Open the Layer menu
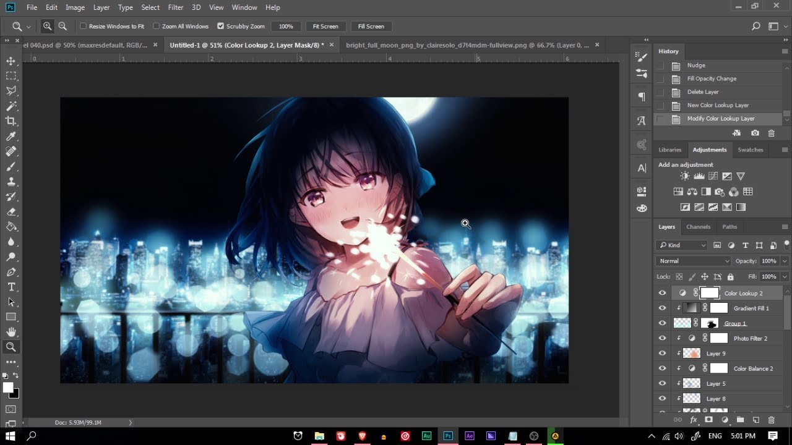The width and height of the screenshot is (792, 445). (101, 7)
